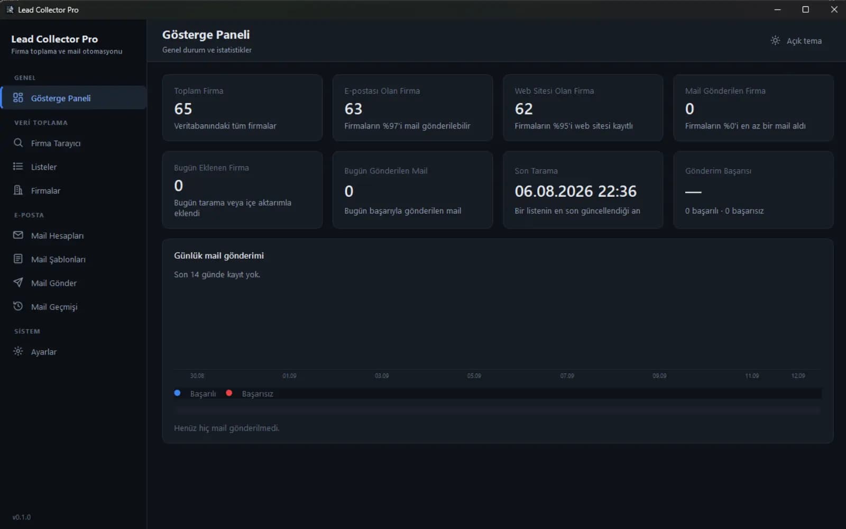Click the 12.09 chart axis label
Image resolution: width=846 pixels, height=529 pixels.
(798, 376)
